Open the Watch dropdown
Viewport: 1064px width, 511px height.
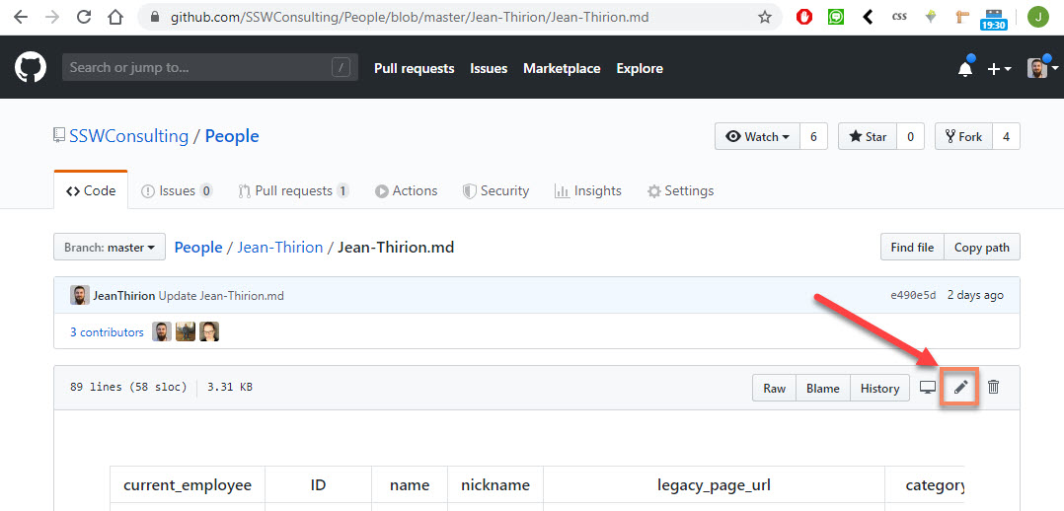click(757, 136)
